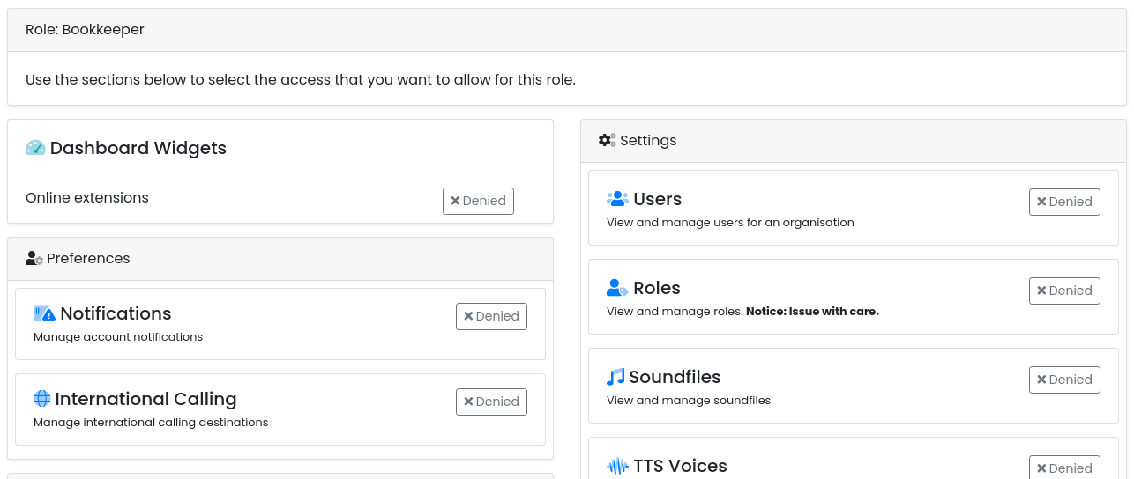This screenshot has height=479, width=1134.
Task: Click the Dashboard Widgets heading
Action: [x=138, y=148]
